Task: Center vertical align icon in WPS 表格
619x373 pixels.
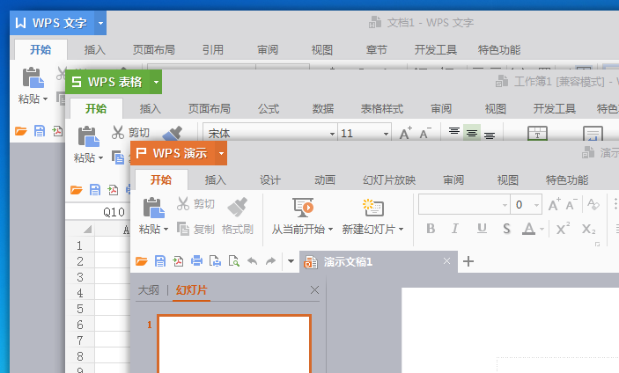Action: (x=471, y=134)
